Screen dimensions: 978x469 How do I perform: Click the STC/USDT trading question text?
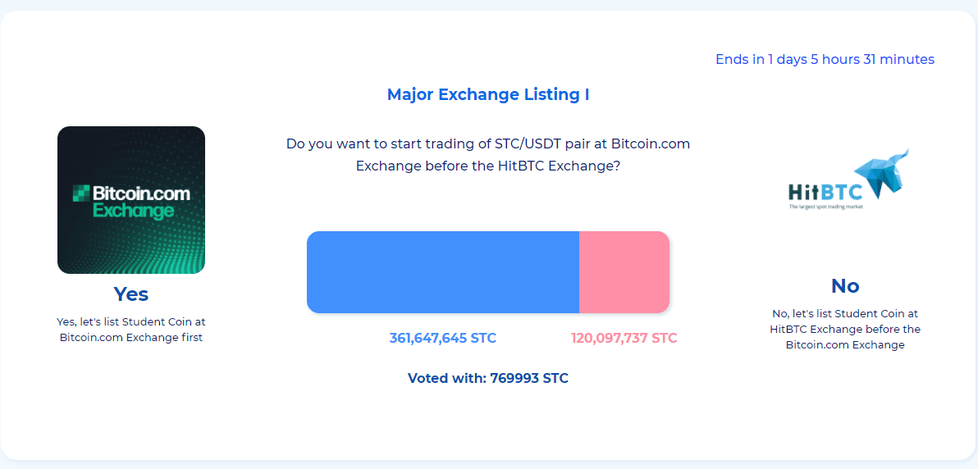click(x=488, y=143)
